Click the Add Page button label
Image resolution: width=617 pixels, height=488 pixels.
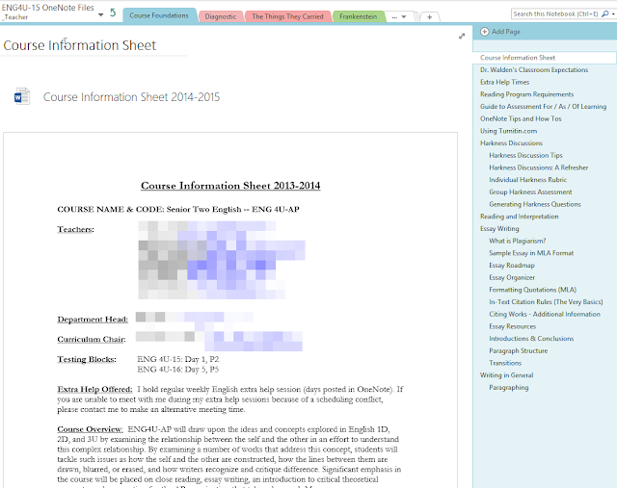point(505,32)
